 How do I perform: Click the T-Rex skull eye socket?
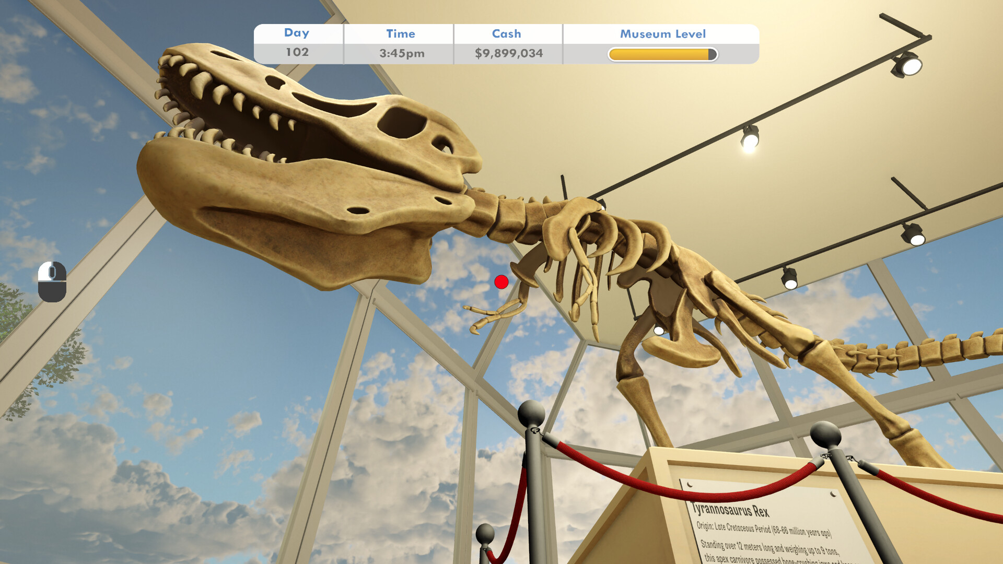click(401, 123)
